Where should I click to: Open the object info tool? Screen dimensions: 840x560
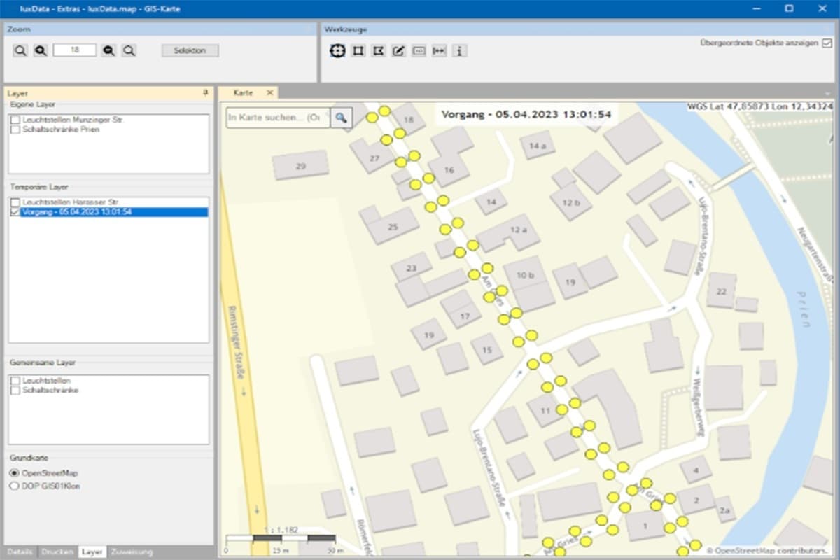point(460,50)
